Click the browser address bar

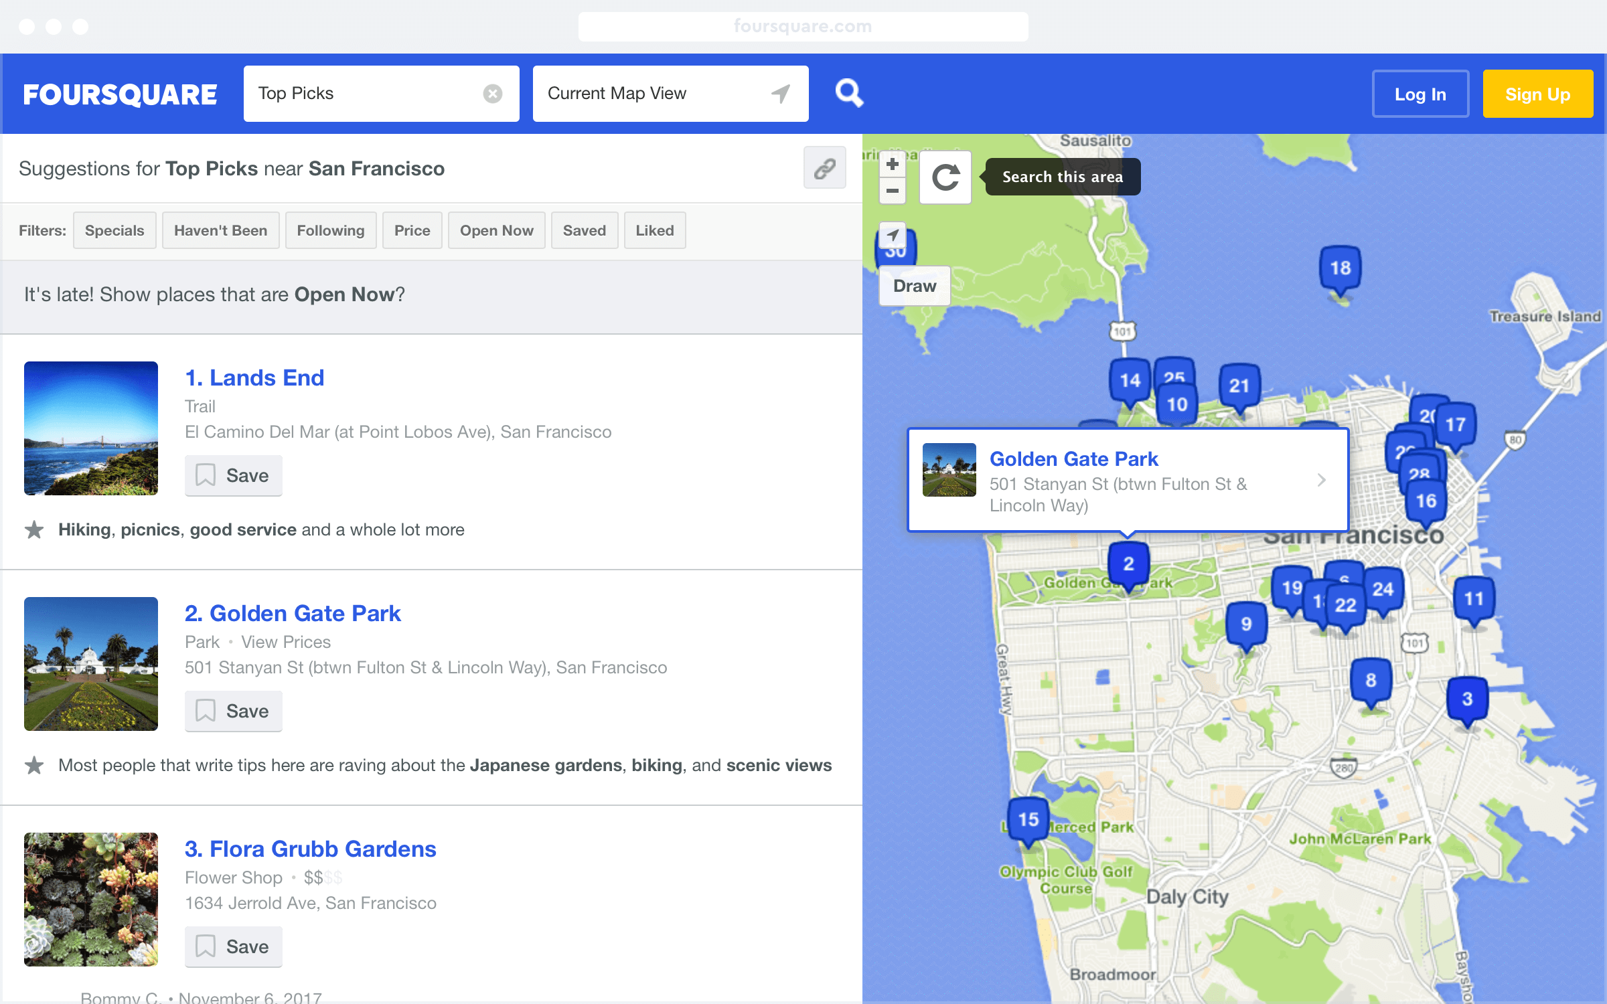click(x=803, y=26)
